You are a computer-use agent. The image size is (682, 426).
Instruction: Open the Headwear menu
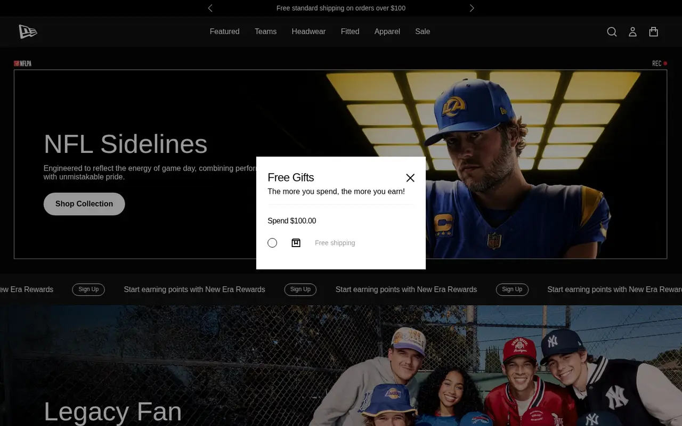click(308, 31)
